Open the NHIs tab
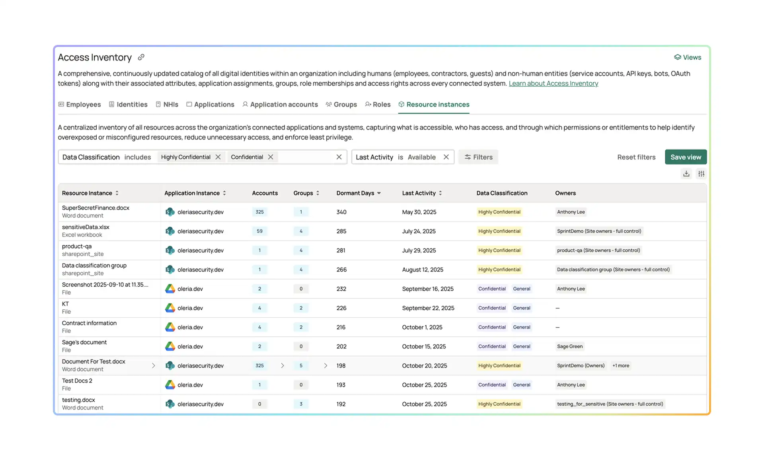The image size is (764, 460). click(167, 104)
